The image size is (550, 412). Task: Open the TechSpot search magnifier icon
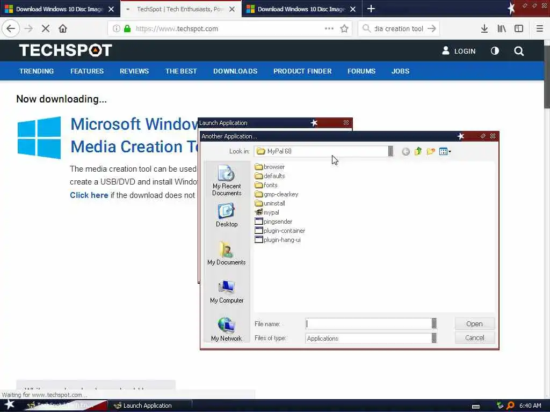519,51
